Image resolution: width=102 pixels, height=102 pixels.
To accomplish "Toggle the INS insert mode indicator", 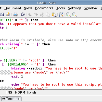I will point(9,93).
